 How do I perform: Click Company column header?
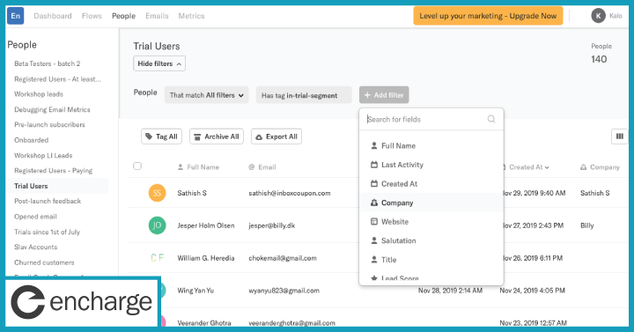[x=600, y=167]
